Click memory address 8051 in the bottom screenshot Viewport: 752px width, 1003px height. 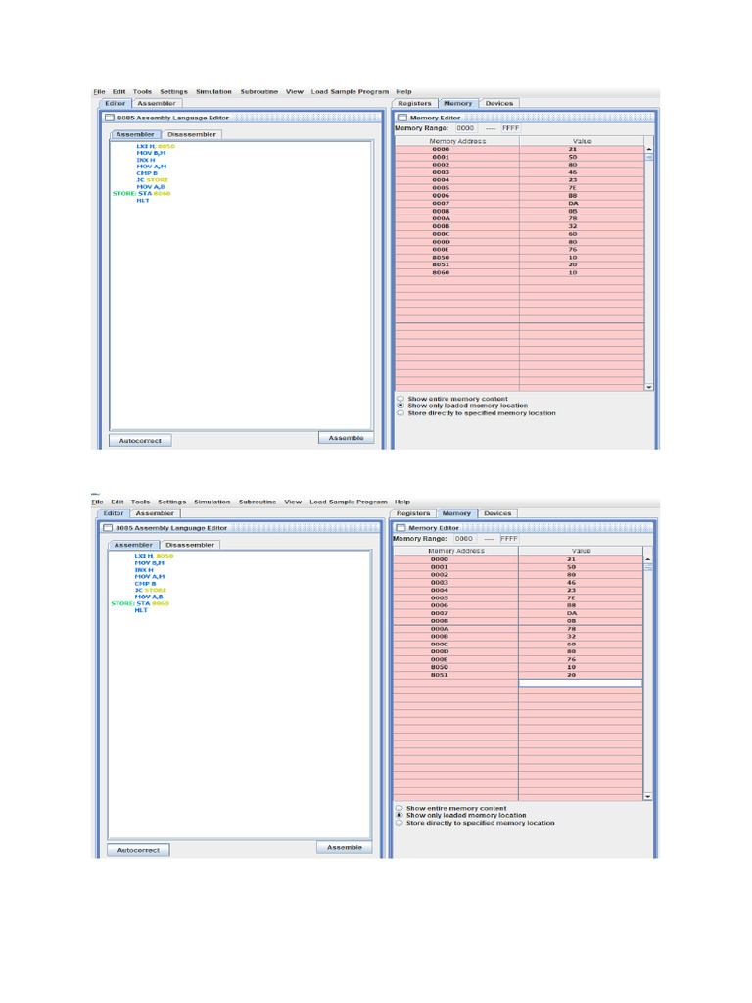440,675
